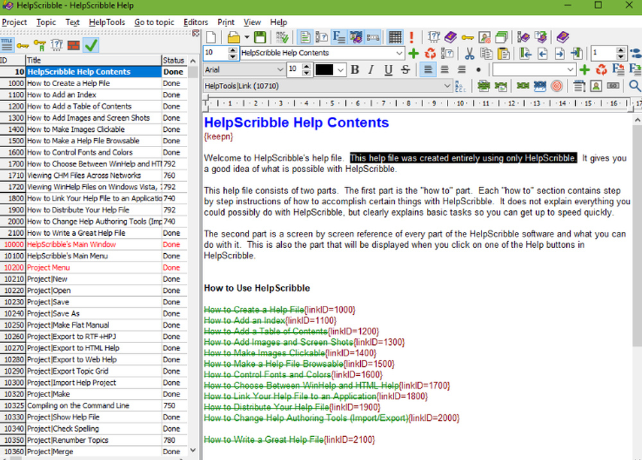This screenshot has height=460, width=642.
Task: Jump to first topic icon
Action: pos(525,53)
